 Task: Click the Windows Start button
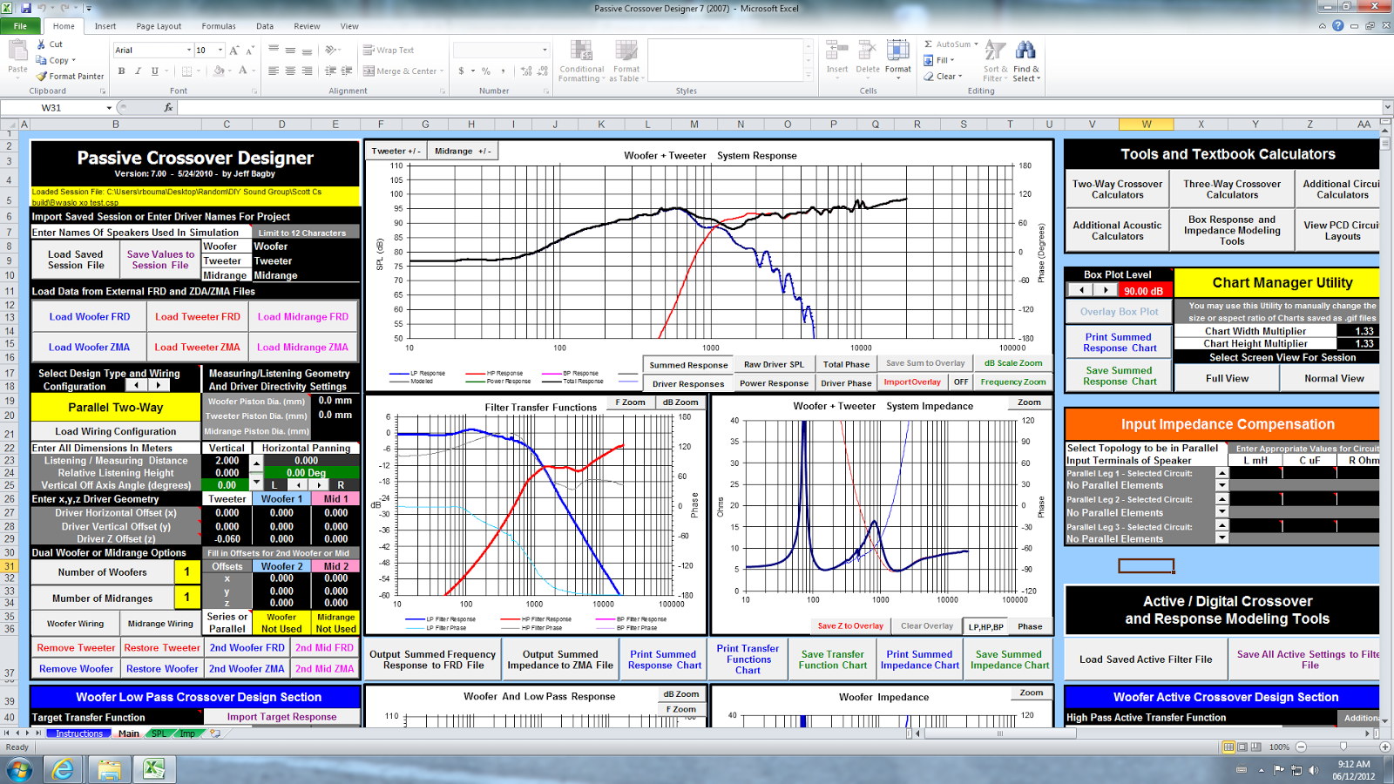pyautogui.click(x=18, y=769)
